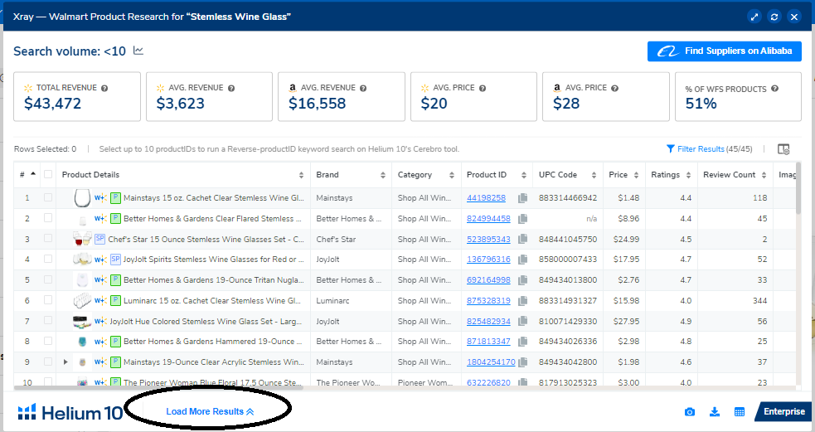Image resolution: width=815 pixels, height=432 pixels.
Task: Take a screenshot with the camera icon
Action: (690, 412)
